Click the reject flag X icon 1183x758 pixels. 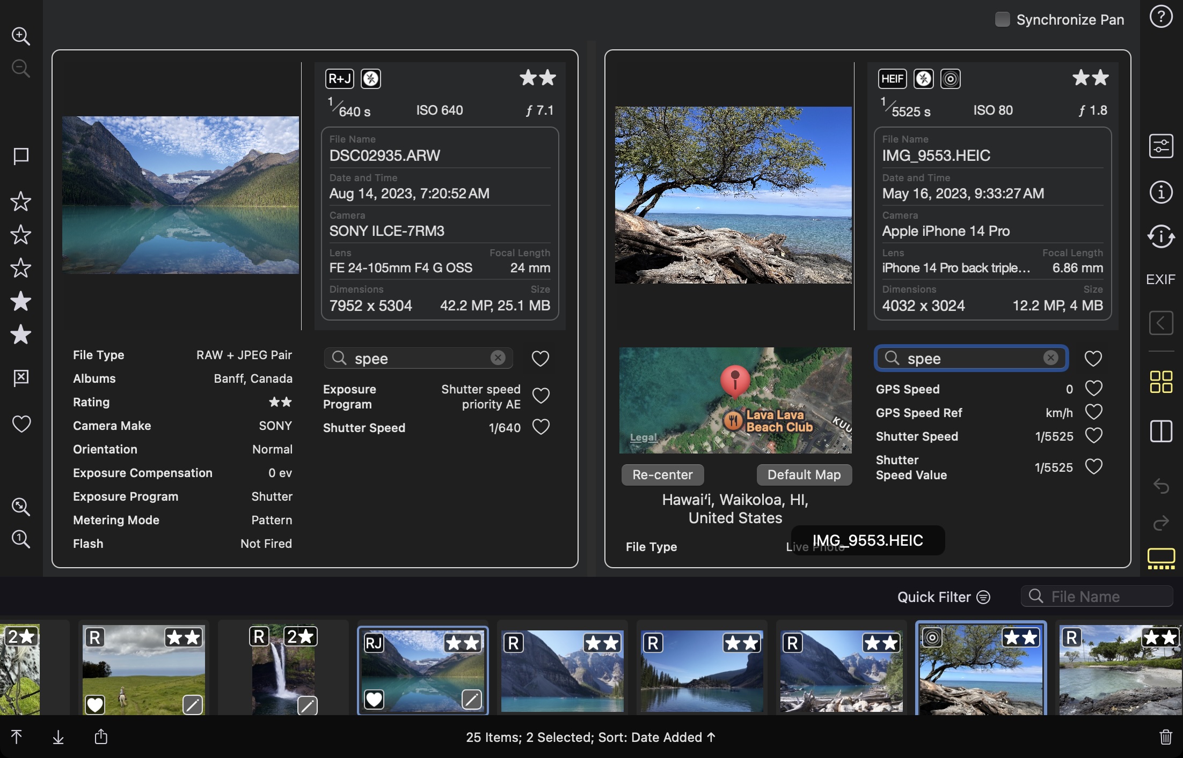tap(21, 377)
